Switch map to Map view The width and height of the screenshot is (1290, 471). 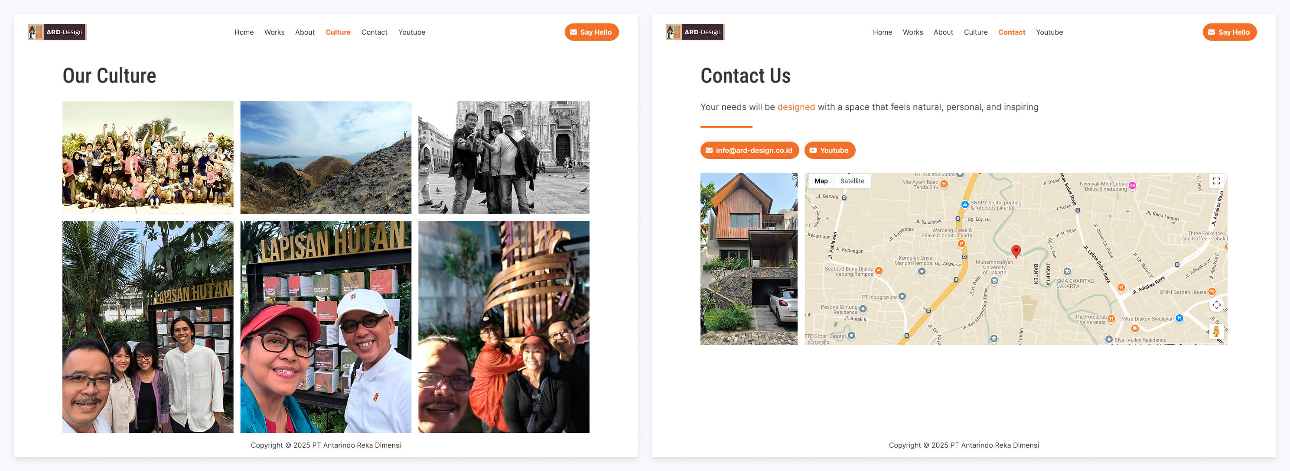pyautogui.click(x=821, y=181)
